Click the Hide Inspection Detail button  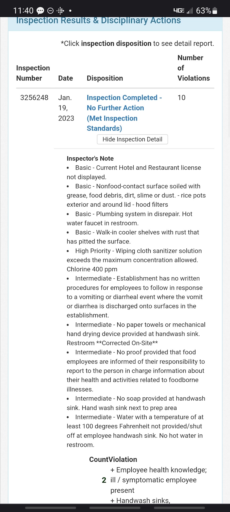click(132, 139)
